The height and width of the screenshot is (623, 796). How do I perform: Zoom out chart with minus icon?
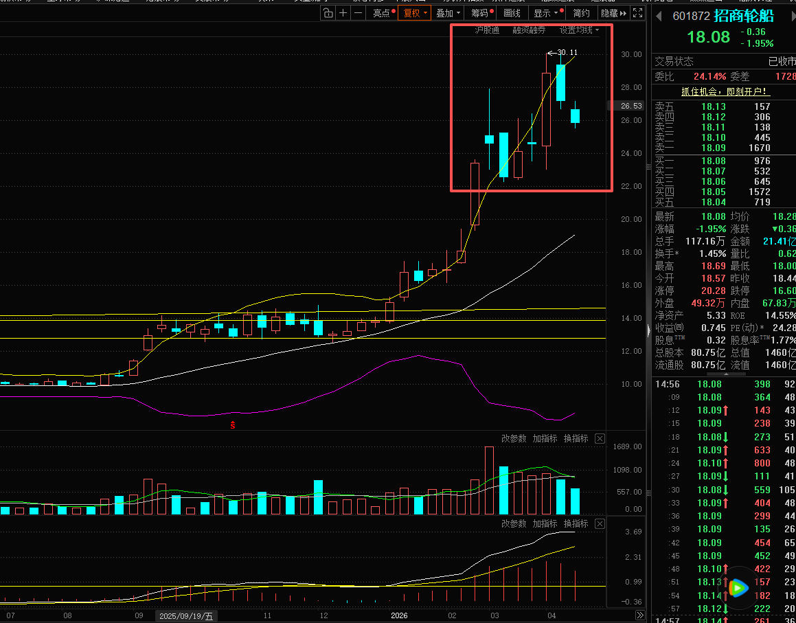click(358, 13)
